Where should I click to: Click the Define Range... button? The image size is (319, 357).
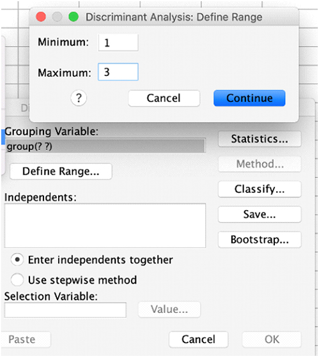pos(61,171)
